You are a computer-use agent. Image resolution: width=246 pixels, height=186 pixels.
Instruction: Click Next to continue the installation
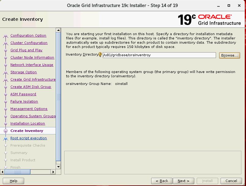click(x=183, y=181)
